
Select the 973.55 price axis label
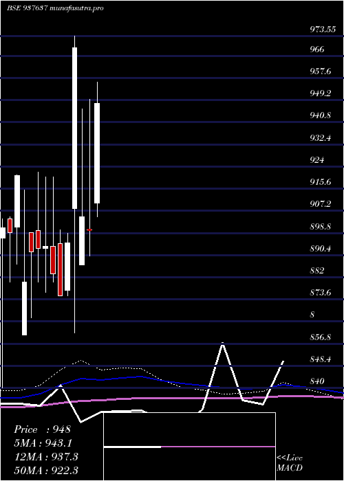pos(323,30)
